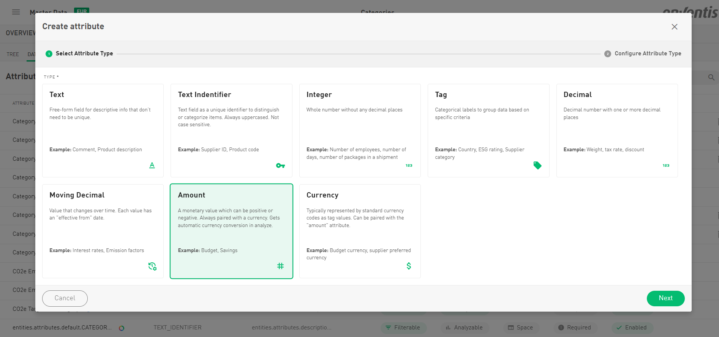Jump to Configure Attribute Type step

tap(647, 53)
